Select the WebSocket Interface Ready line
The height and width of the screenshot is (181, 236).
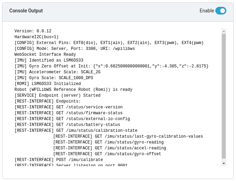pos(45,54)
